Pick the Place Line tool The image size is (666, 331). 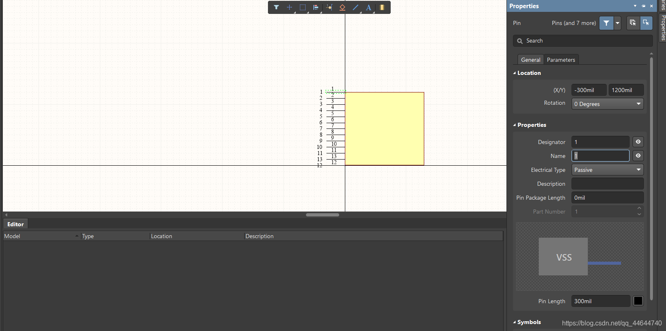pos(355,7)
